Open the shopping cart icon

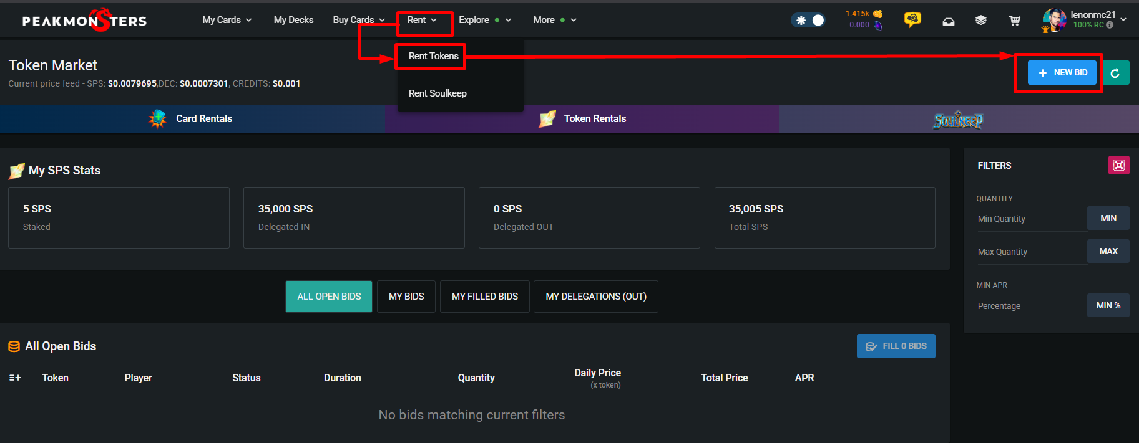click(x=1015, y=21)
